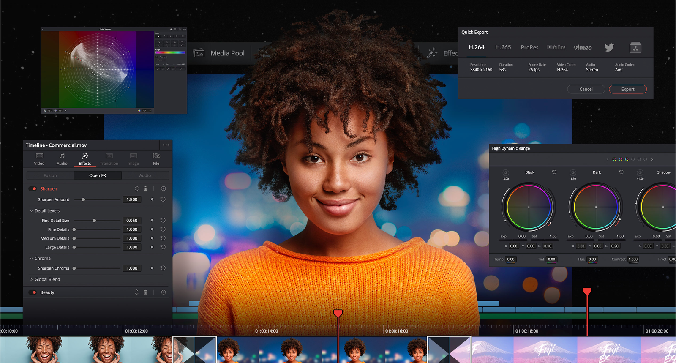Open the Timeline inspector options menu
Screen dimensions: 676x363
166,145
